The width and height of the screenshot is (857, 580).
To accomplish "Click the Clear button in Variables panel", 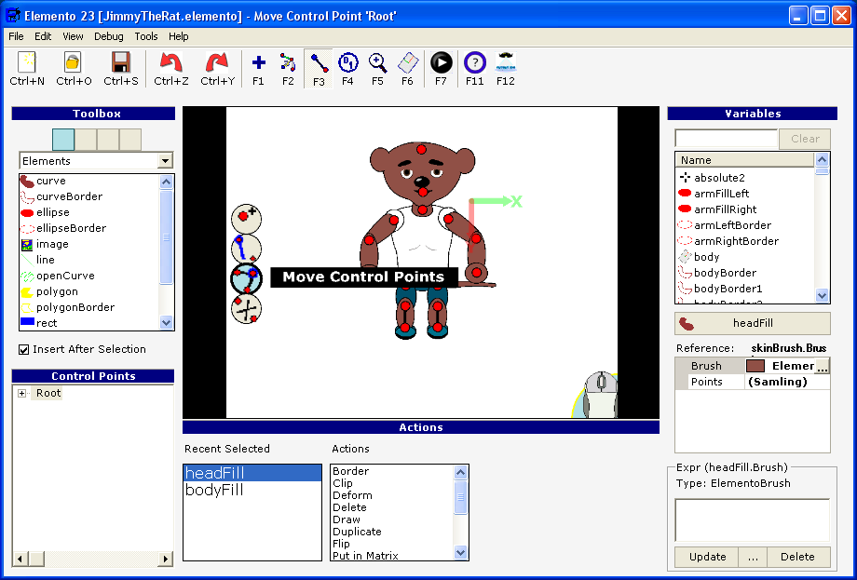I will click(803, 138).
